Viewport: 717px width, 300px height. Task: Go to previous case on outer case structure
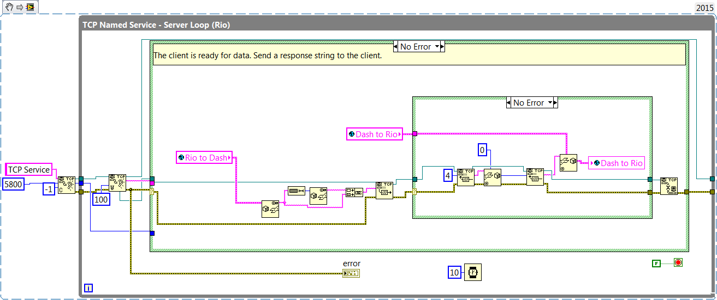point(396,47)
